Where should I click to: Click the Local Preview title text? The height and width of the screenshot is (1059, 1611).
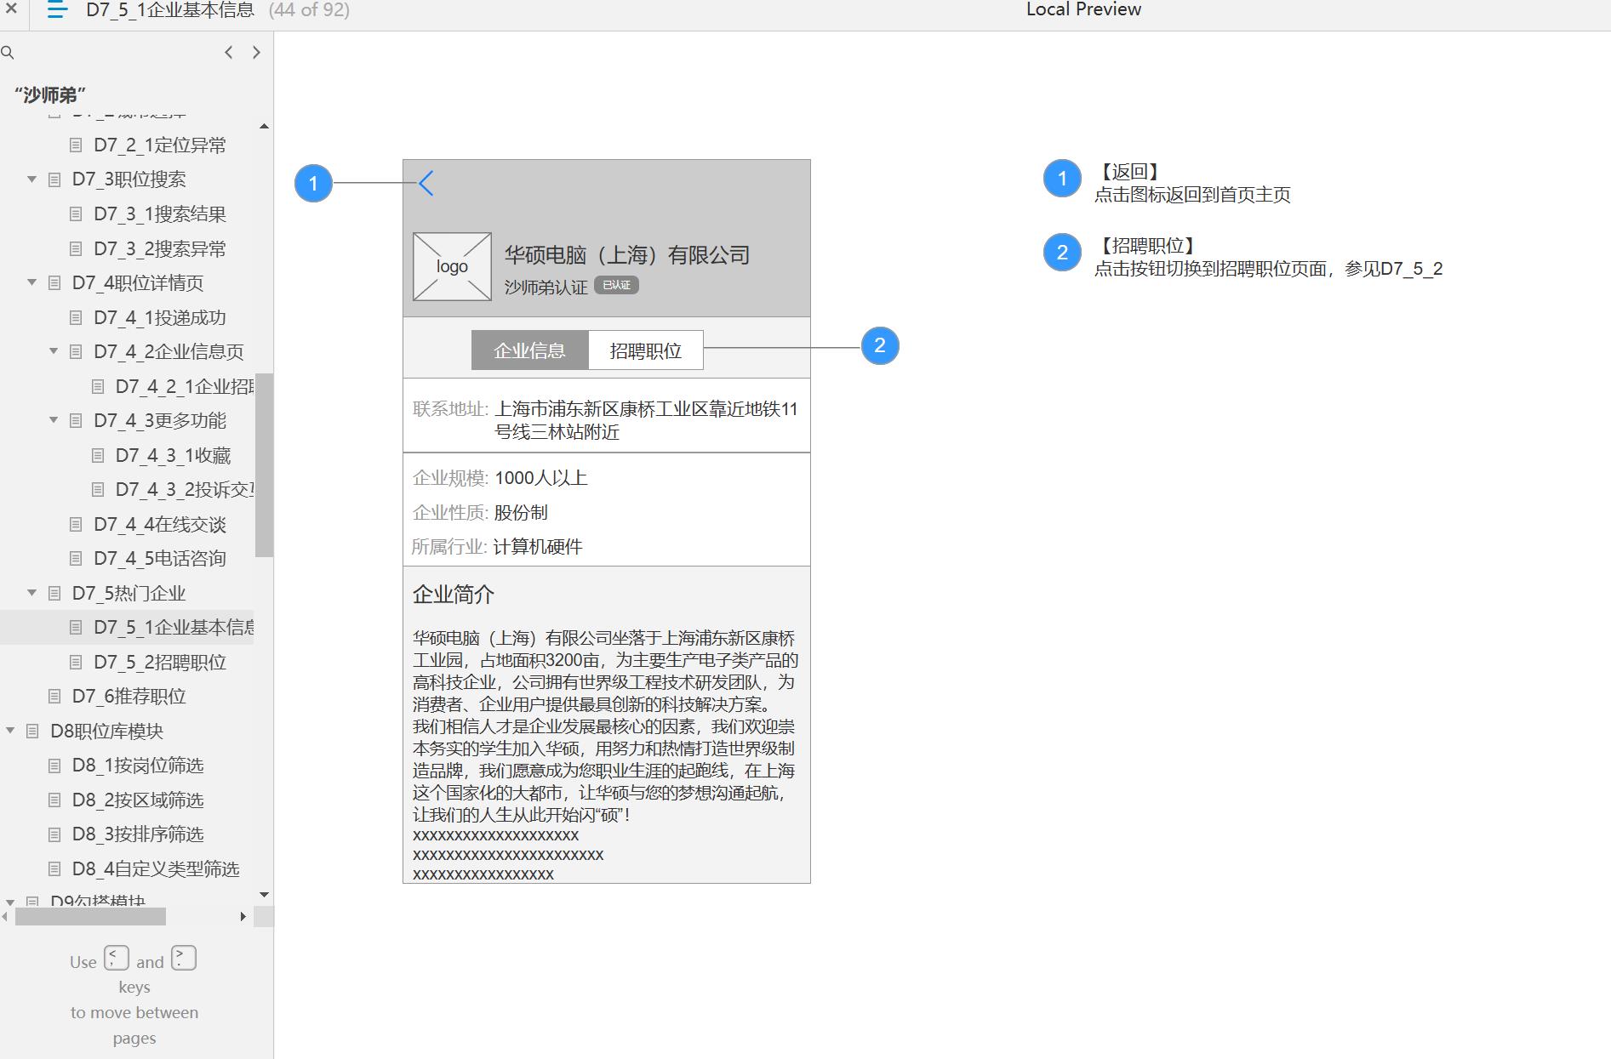(x=1083, y=9)
